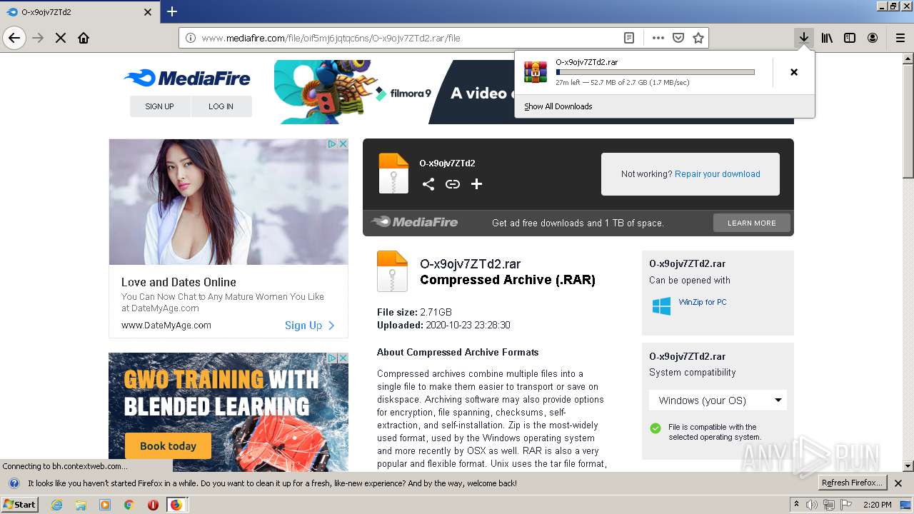Viewport: 914px width, 514px height.
Task: Click Show All Downloads
Action: click(558, 106)
